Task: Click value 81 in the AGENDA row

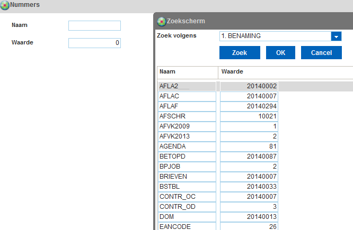Action: (249, 146)
